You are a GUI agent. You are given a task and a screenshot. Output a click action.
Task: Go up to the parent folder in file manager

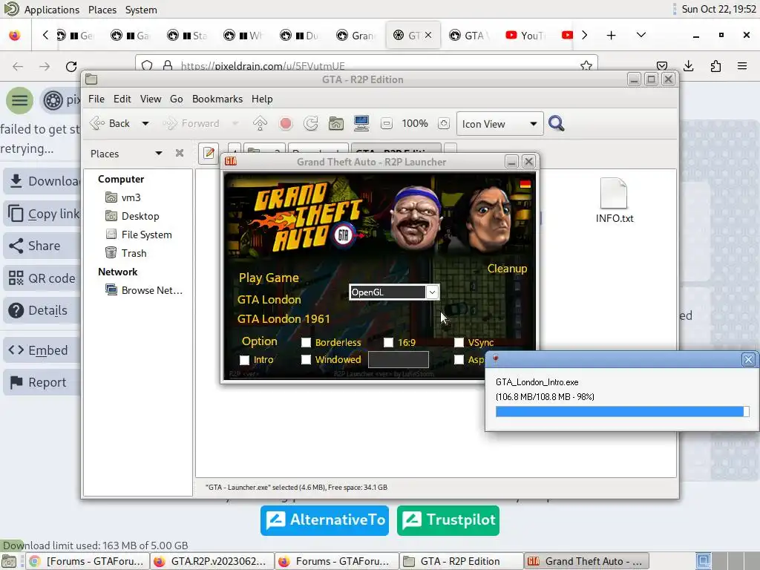260,124
